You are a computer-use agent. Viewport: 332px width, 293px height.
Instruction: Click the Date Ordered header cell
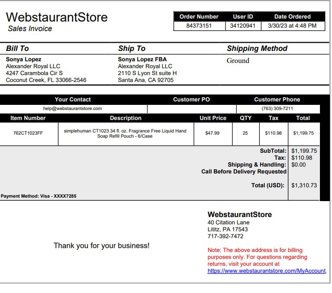click(x=292, y=16)
